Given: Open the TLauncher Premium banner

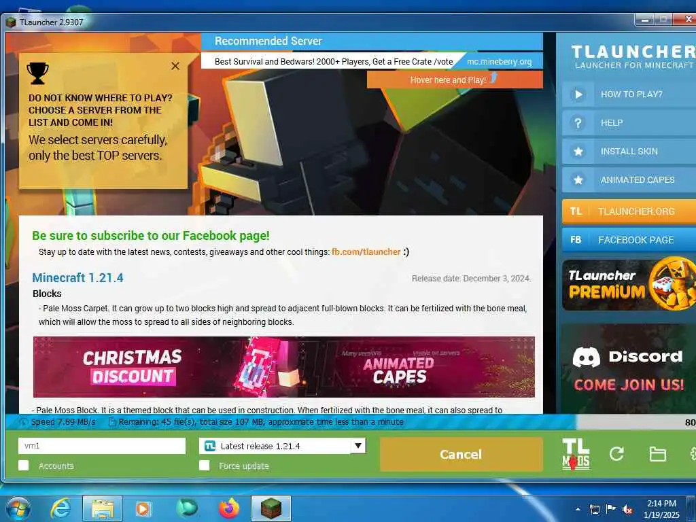Looking at the screenshot, I should pos(629,285).
